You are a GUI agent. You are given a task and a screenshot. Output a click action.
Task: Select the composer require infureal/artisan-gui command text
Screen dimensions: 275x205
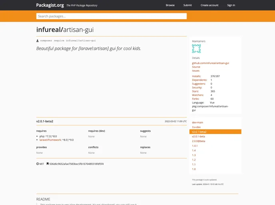(x=68, y=40)
